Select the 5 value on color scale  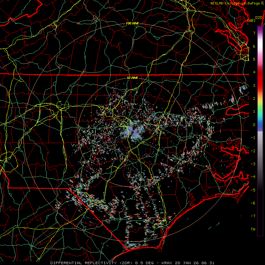pos(254,59)
